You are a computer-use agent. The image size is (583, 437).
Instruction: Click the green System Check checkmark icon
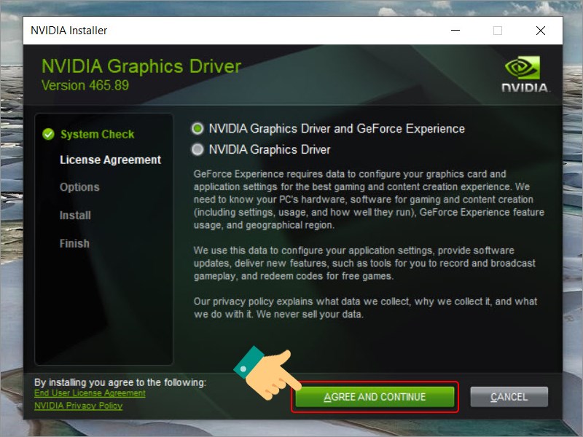click(48, 134)
